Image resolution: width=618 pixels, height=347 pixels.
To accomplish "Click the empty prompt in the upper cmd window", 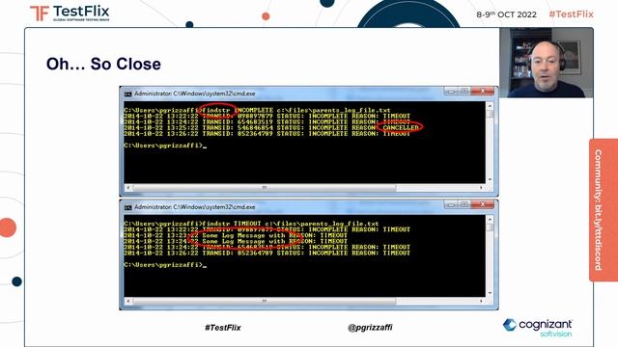I will (165, 146).
